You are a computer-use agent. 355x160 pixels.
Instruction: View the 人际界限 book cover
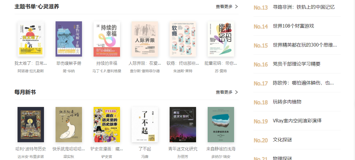tap(145, 39)
